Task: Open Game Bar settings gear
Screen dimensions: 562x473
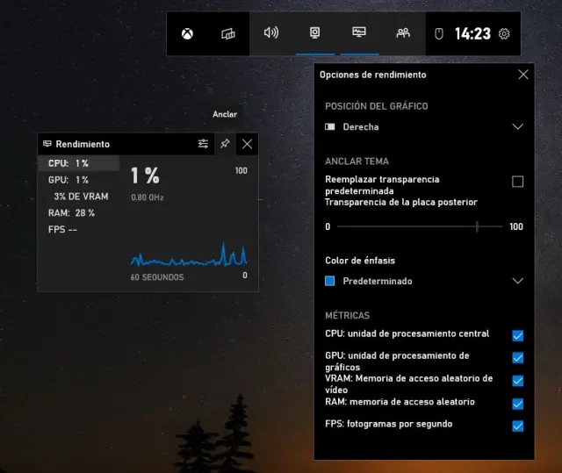Action: tap(504, 33)
